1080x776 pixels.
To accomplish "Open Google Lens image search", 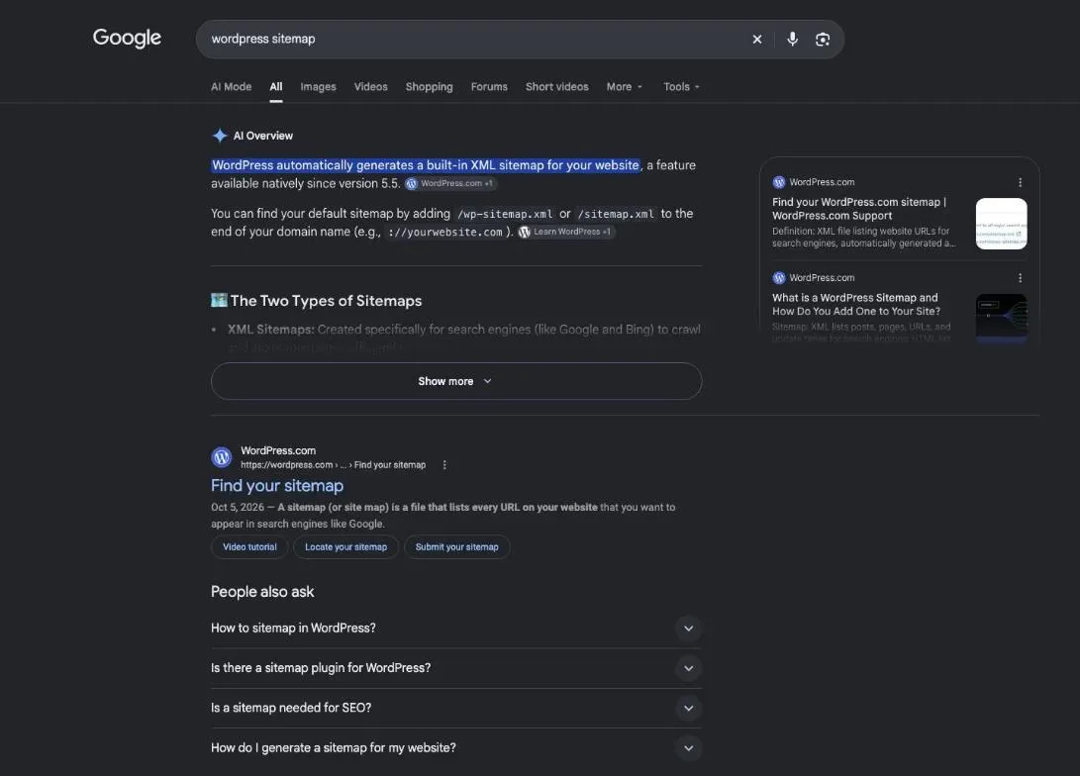I will coord(823,40).
